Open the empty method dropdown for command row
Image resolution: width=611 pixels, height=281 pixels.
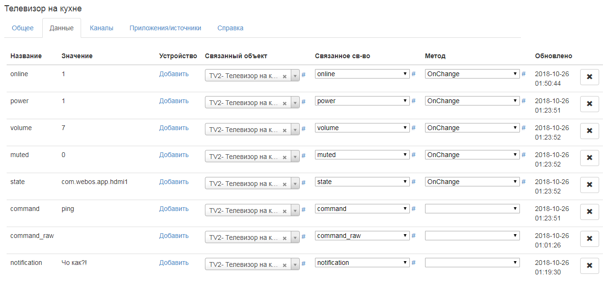472,209
